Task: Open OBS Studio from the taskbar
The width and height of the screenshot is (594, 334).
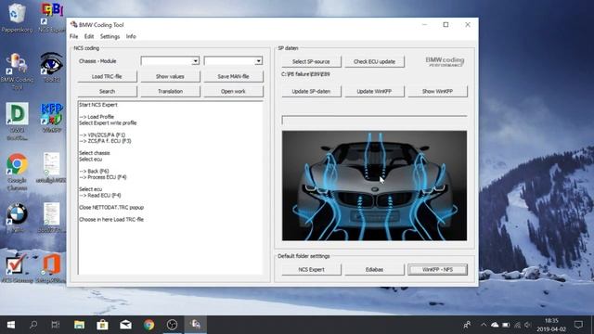Action: (172, 325)
